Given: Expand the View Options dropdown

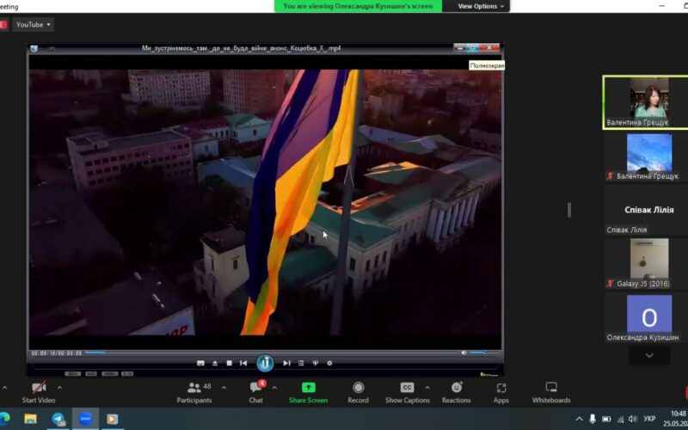Looking at the screenshot, I should tap(481, 6).
